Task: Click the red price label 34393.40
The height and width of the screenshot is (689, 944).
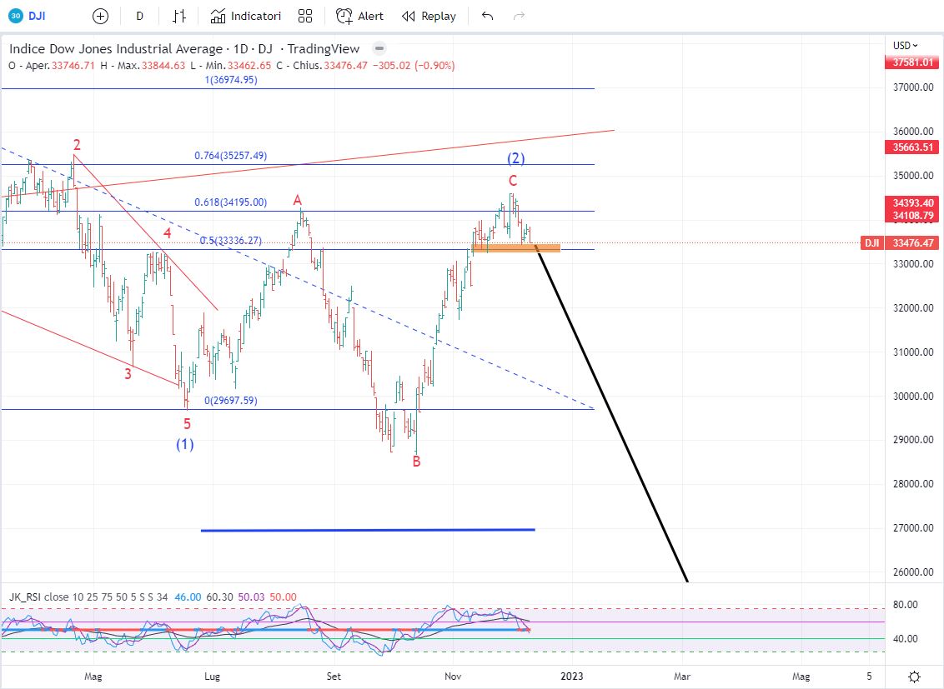Action: pyautogui.click(x=912, y=203)
